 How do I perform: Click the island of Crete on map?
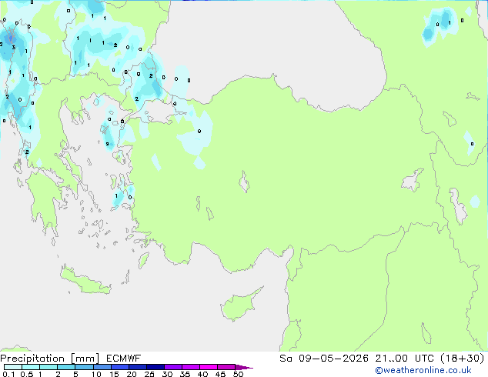click(x=85, y=281)
